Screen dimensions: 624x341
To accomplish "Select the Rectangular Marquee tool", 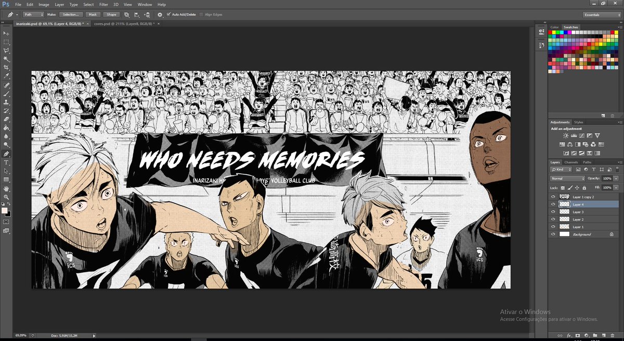I will point(6,42).
